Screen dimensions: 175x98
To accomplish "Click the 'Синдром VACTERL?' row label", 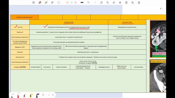I will pos(20,67).
